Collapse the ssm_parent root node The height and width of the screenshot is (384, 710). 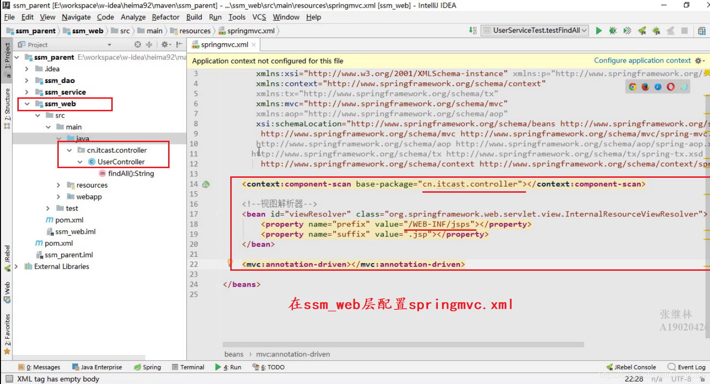pyautogui.click(x=17, y=57)
